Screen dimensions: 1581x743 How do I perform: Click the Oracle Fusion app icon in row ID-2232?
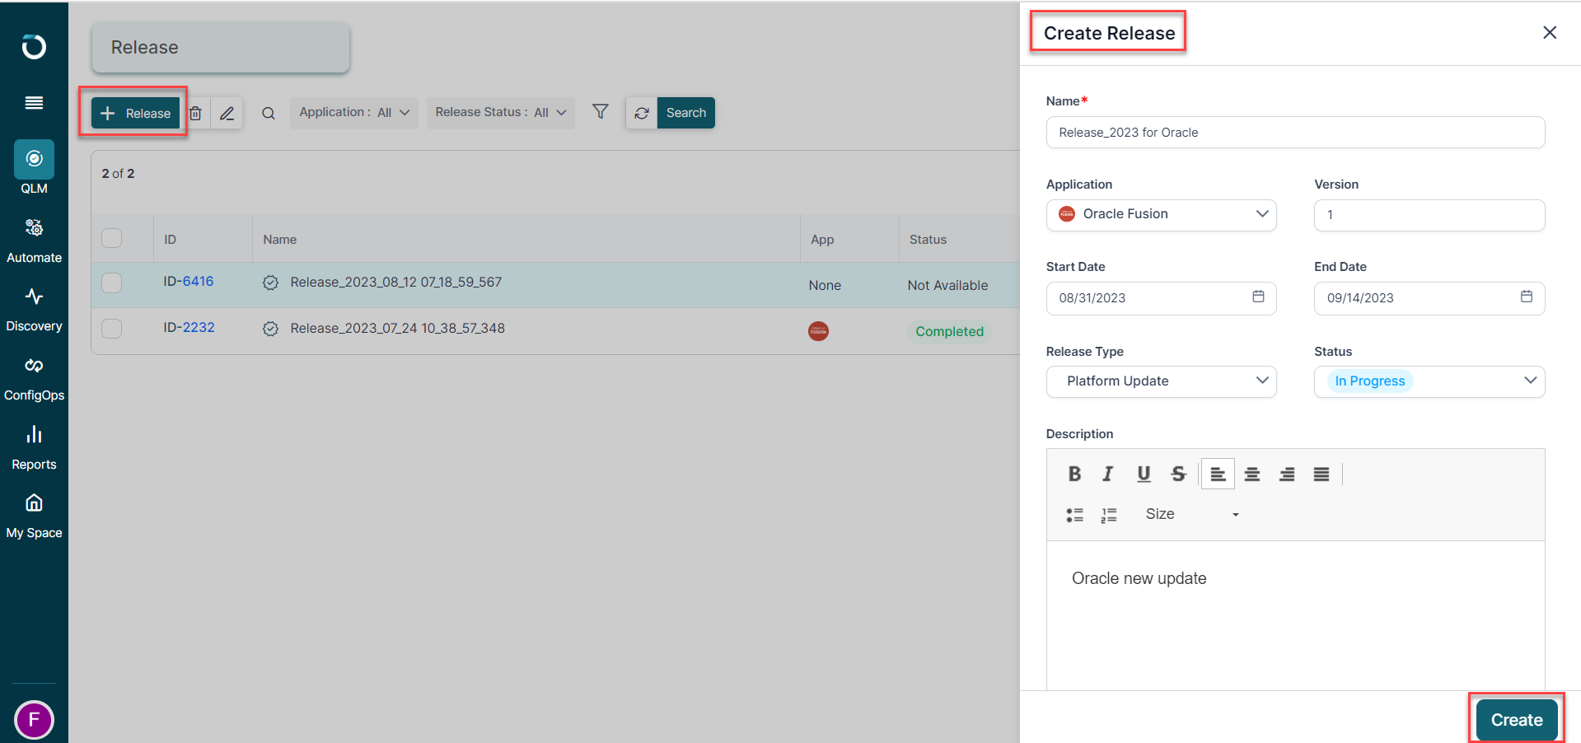pos(818,331)
